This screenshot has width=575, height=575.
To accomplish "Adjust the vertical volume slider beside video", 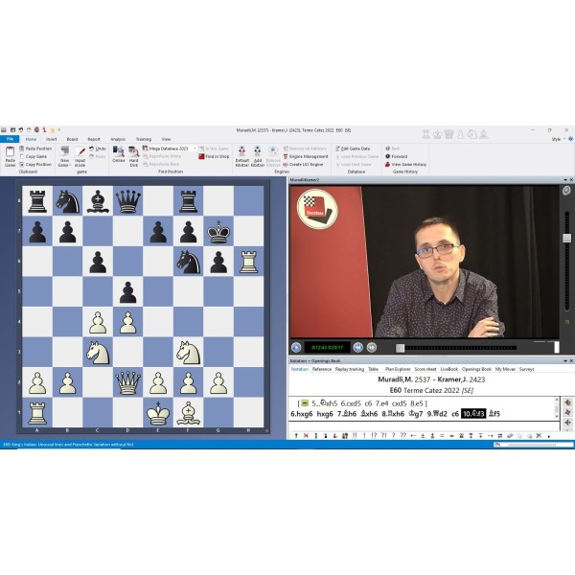I will pos(567,238).
